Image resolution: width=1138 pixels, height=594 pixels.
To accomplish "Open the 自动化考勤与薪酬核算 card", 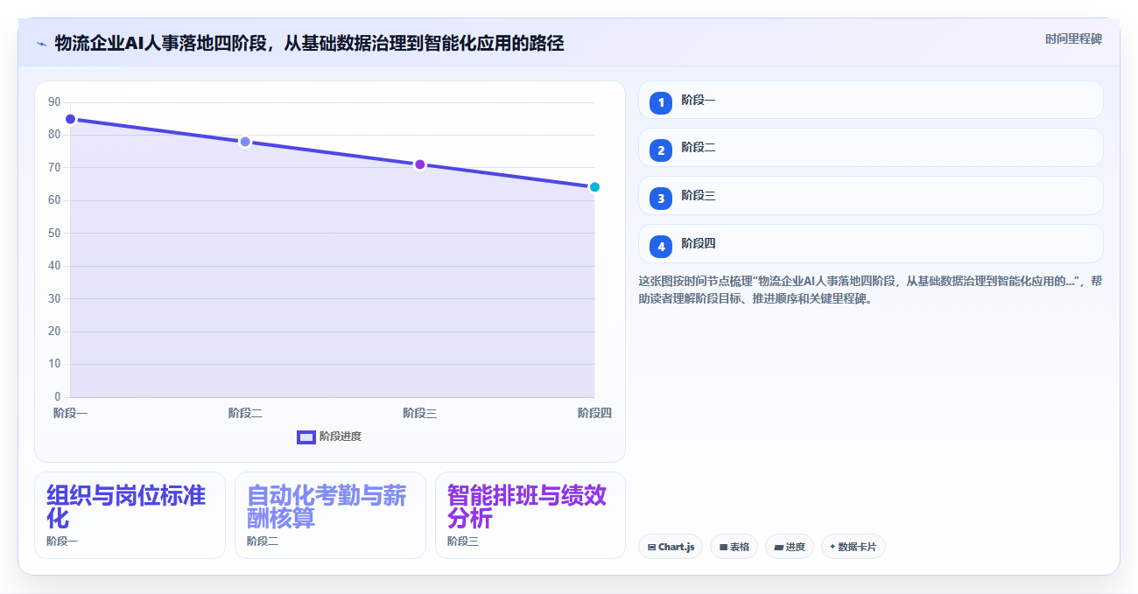I will tap(330, 515).
